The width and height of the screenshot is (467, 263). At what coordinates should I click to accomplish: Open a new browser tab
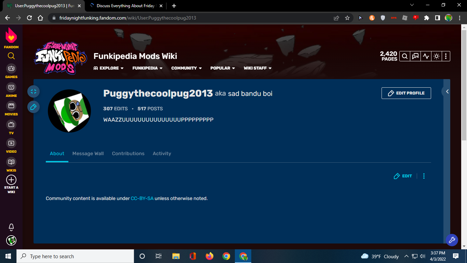(174, 6)
